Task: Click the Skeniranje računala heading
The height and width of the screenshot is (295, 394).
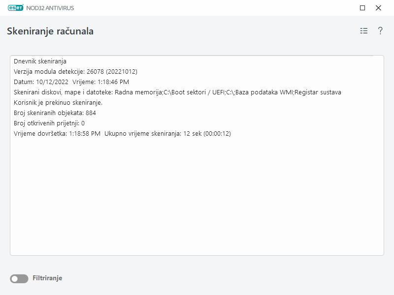Action: click(x=52, y=30)
